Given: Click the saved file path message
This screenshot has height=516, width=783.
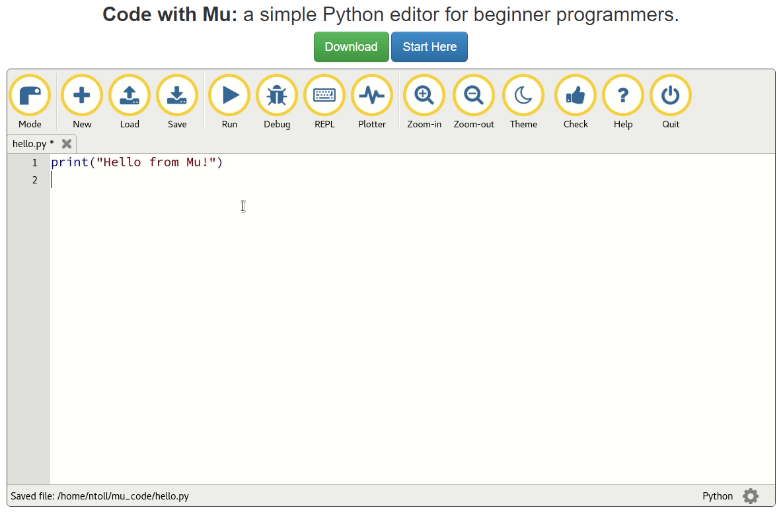Looking at the screenshot, I should coord(100,496).
